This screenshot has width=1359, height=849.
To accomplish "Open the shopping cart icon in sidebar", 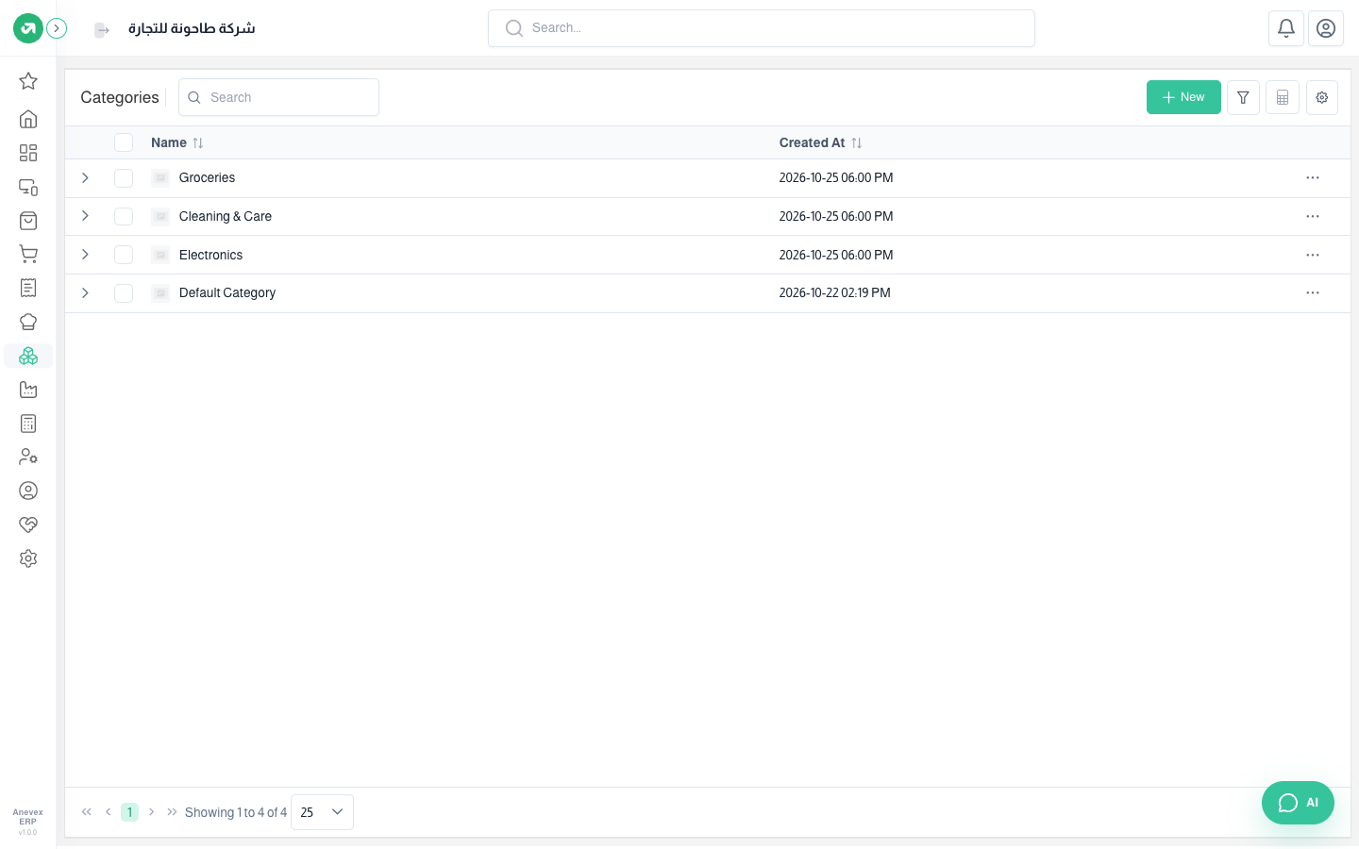I will pyautogui.click(x=28, y=255).
